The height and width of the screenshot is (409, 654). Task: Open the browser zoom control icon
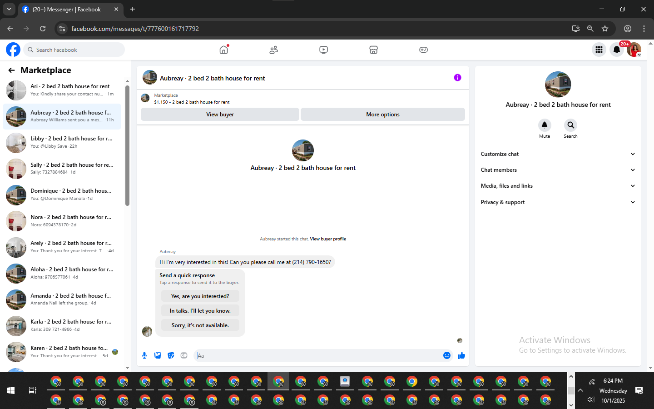[x=590, y=29]
